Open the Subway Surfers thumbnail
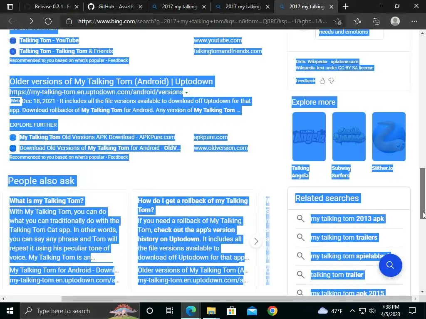 [x=349, y=137]
